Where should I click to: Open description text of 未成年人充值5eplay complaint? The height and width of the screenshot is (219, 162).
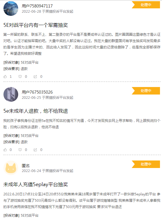pyautogui.click(x=82, y=201)
